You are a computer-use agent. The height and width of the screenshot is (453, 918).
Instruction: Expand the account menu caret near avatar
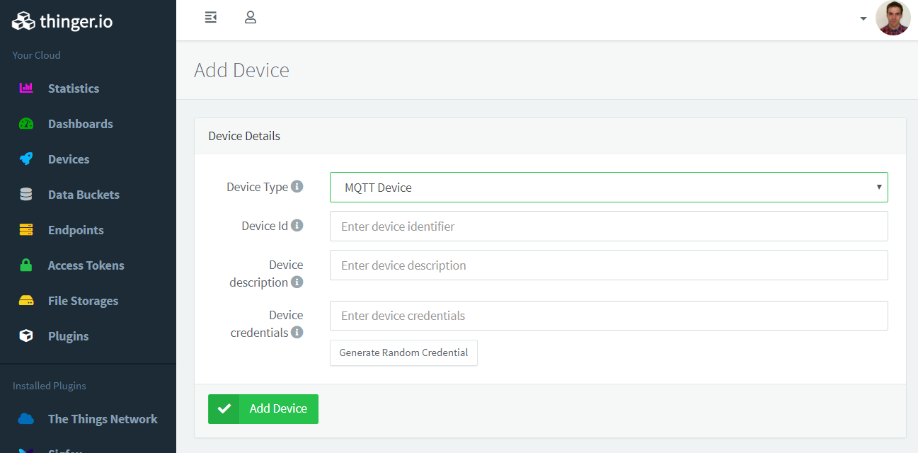(x=863, y=18)
